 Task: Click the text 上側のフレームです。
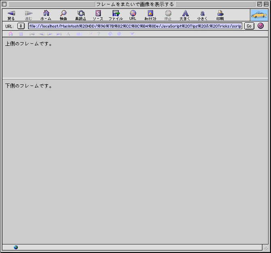coord(29,44)
